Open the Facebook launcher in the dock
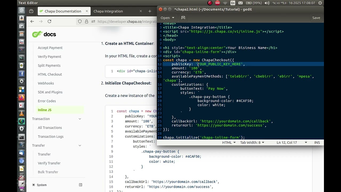This screenshot has width=341, height=192. point(22,74)
